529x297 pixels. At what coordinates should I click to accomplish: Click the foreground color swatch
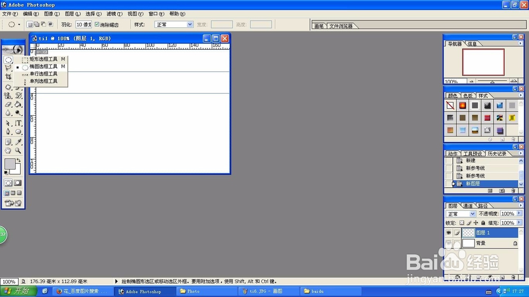(x=10, y=164)
